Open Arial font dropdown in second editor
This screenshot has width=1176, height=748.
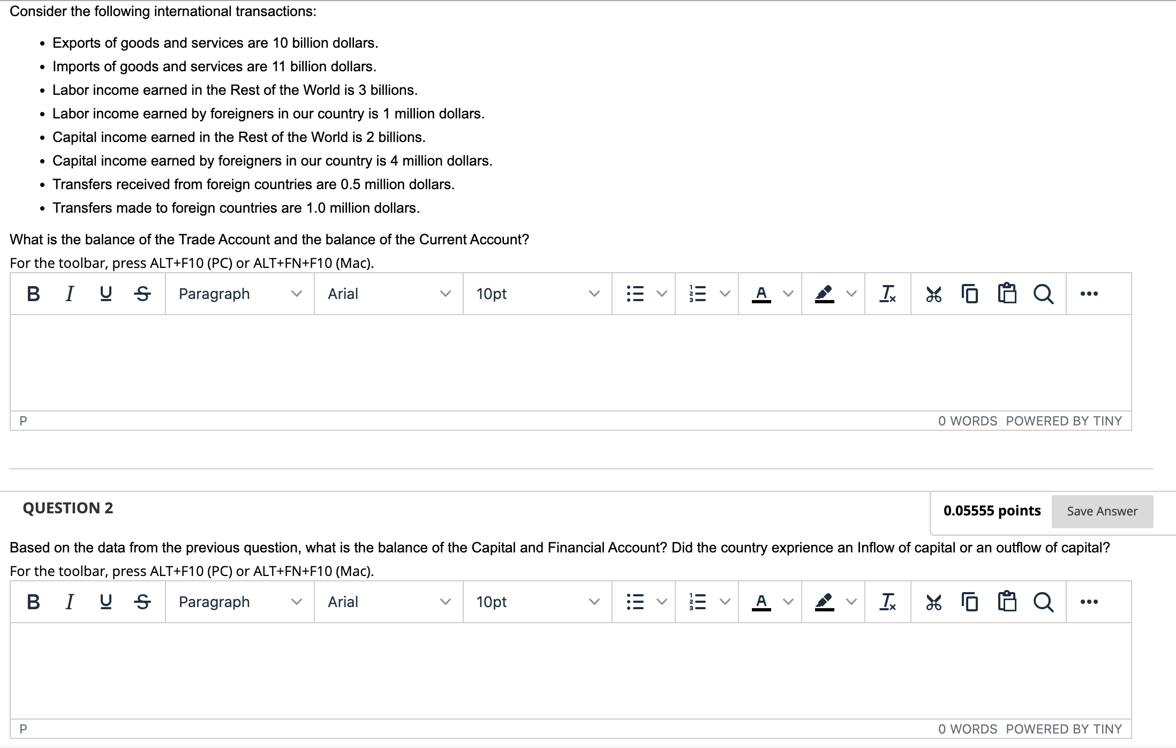388,602
